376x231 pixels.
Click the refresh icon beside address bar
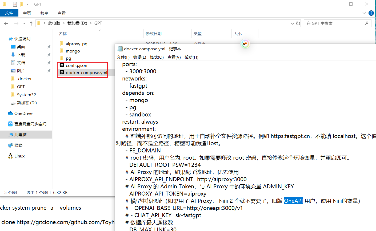(298, 23)
